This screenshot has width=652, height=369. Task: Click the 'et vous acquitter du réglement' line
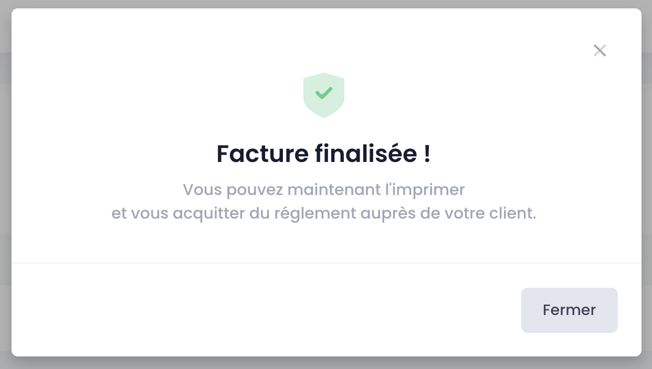tap(324, 214)
